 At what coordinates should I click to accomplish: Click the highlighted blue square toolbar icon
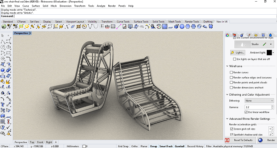coord(165,27)
